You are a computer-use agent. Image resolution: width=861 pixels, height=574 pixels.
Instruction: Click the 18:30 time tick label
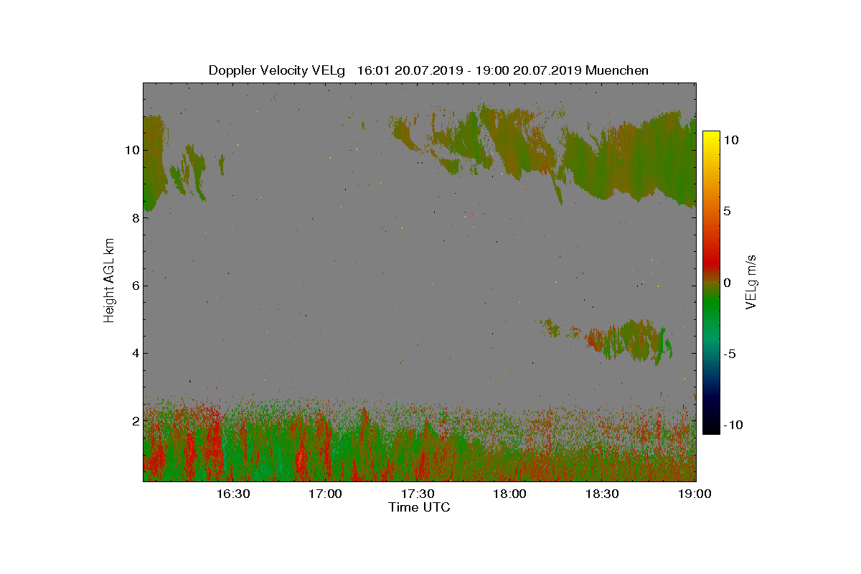click(x=603, y=494)
